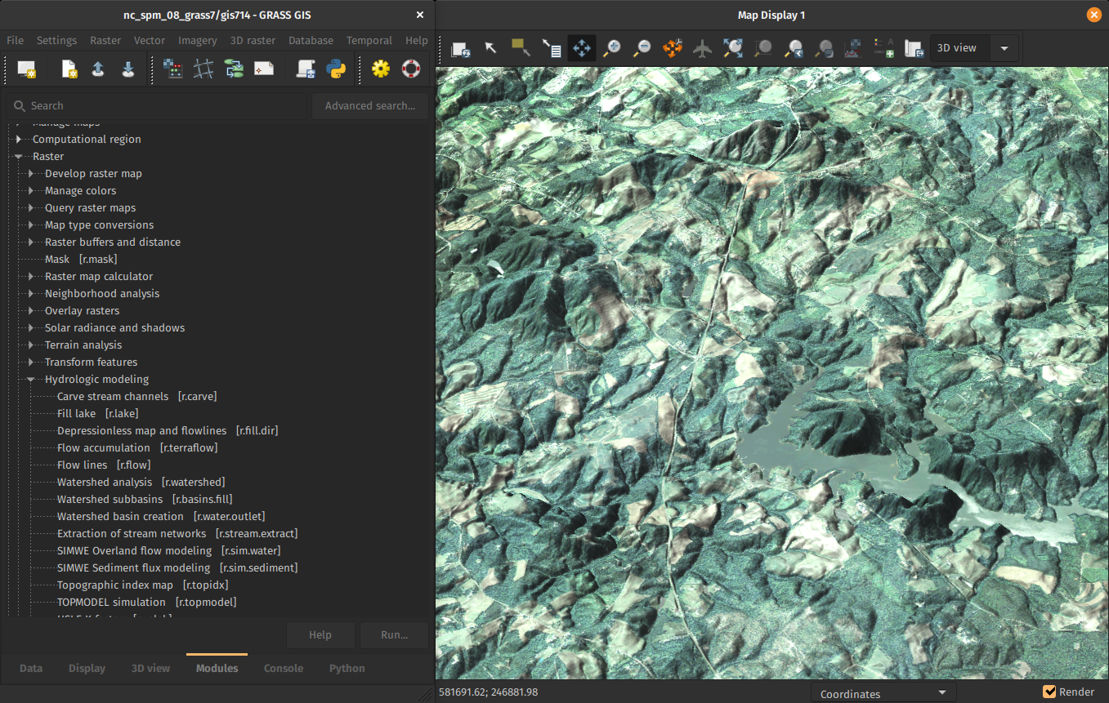Save the current workspace
The height and width of the screenshot is (703, 1109).
(128, 69)
